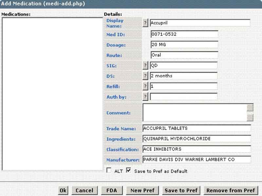This screenshot has width=262, height=196.
Task: Click the Manufacturer field PARKE DAVIS
Action: pos(197,160)
